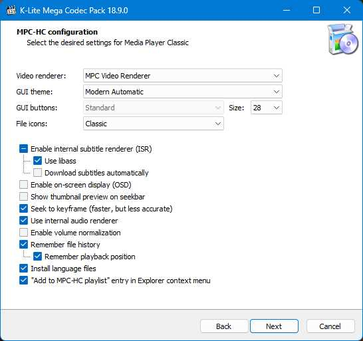The image size is (363, 341).
Task: Enable volume normalization checkbox
Action: [x=24, y=233]
